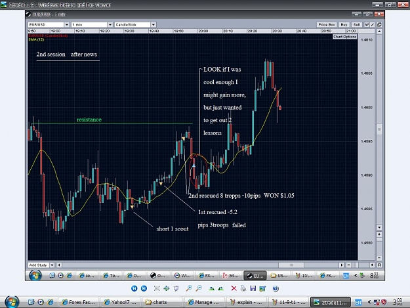Open the Add Study dropdown
Image resolution: width=410 pixels, height=308 pixels.
52,265
